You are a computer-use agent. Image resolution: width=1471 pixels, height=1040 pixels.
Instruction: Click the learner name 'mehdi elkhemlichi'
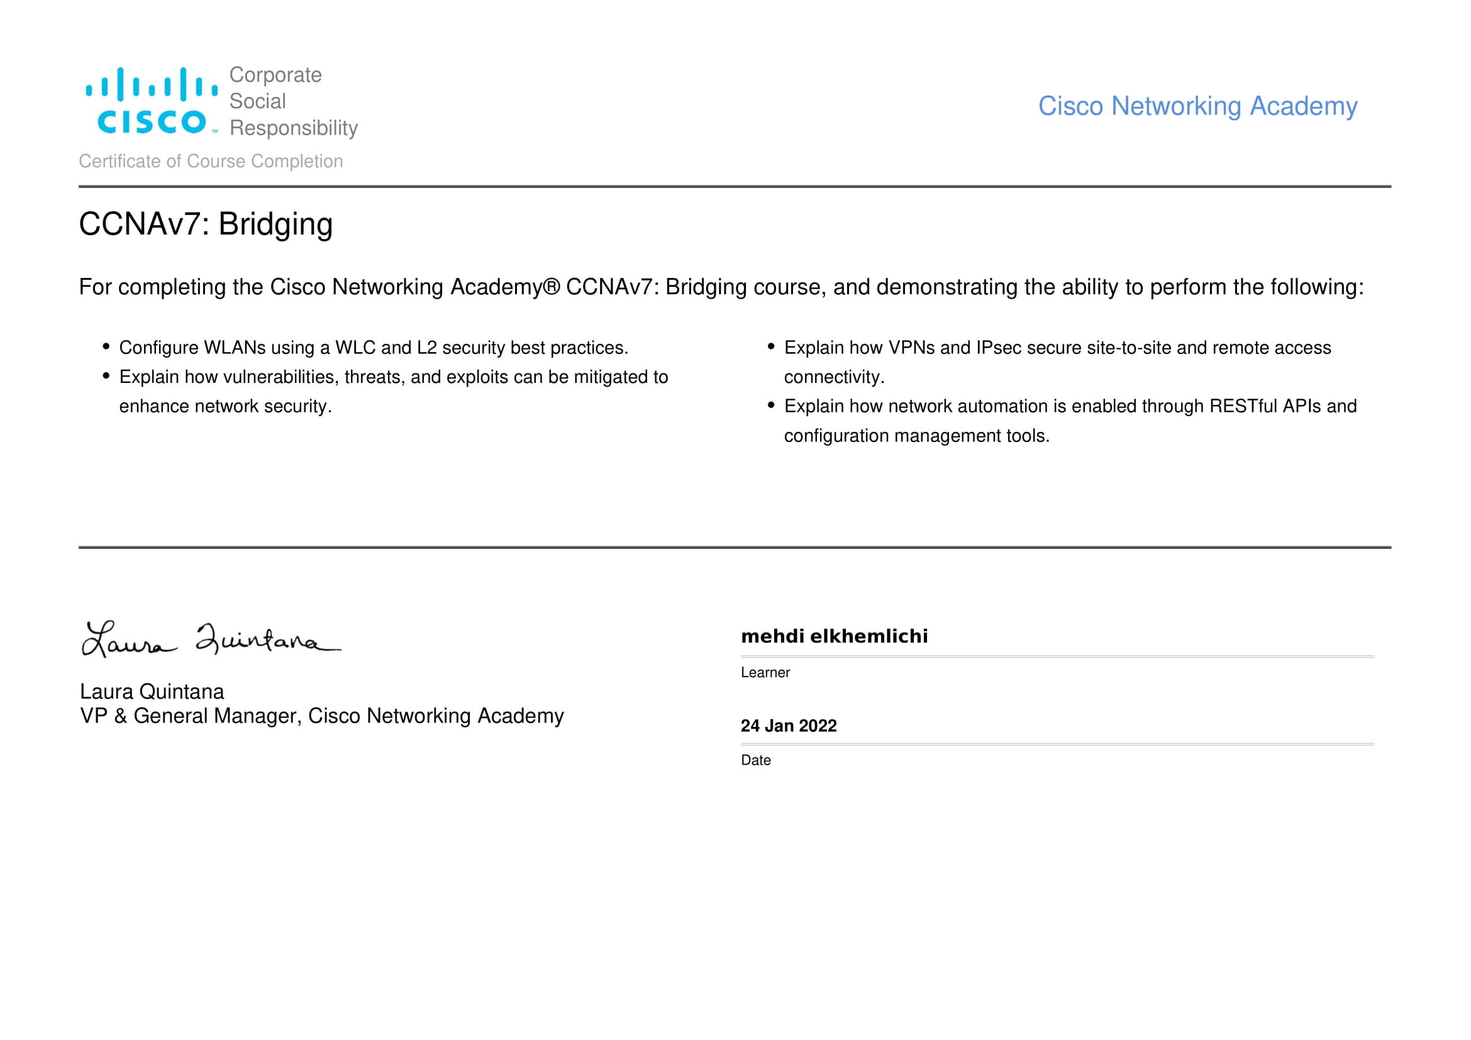coord(834,636)
